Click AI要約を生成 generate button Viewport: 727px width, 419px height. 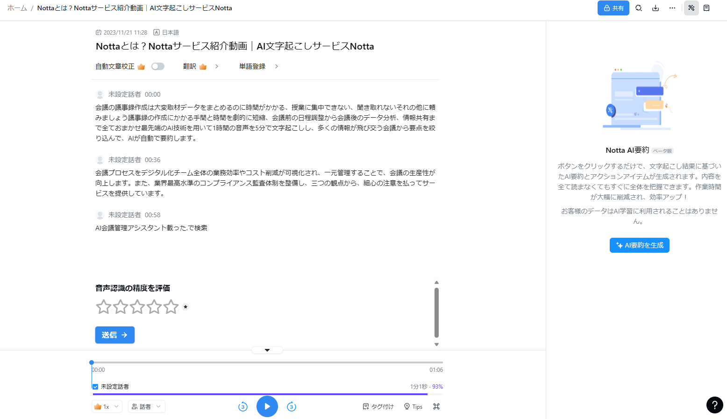639,245
